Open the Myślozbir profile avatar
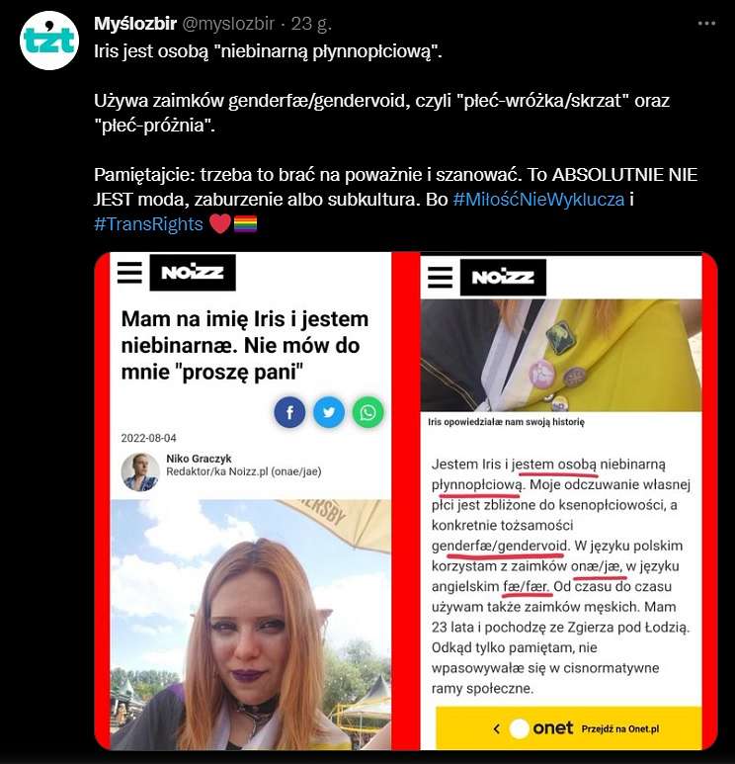Image resolution: width=735 pixels, height=764 pixels. click(49, 41)
